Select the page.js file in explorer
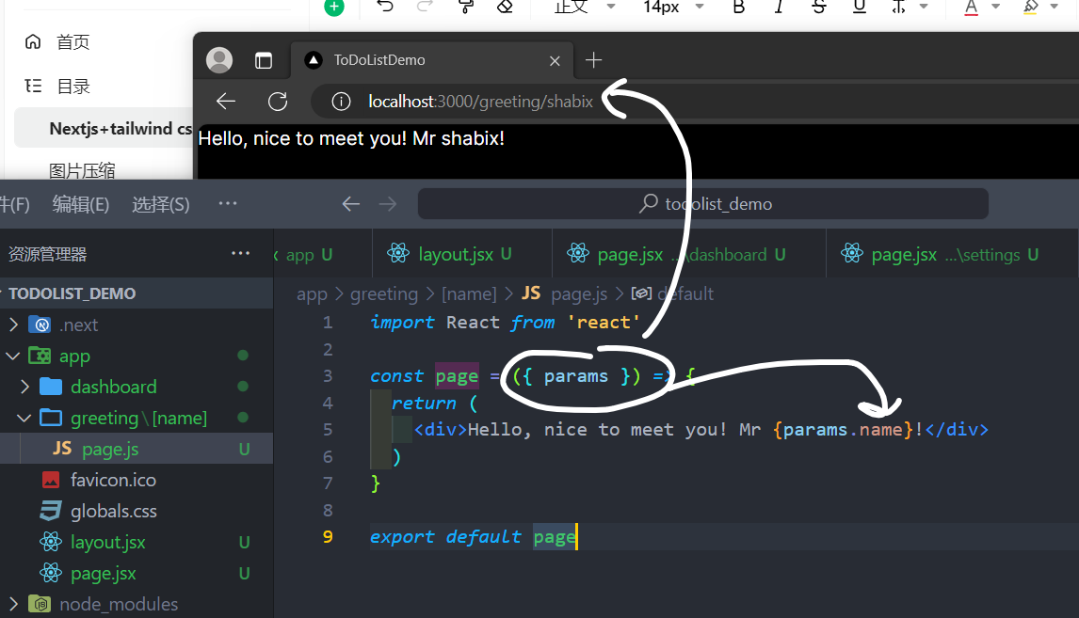The image size is (1079, 618). [x=137, y=449]
